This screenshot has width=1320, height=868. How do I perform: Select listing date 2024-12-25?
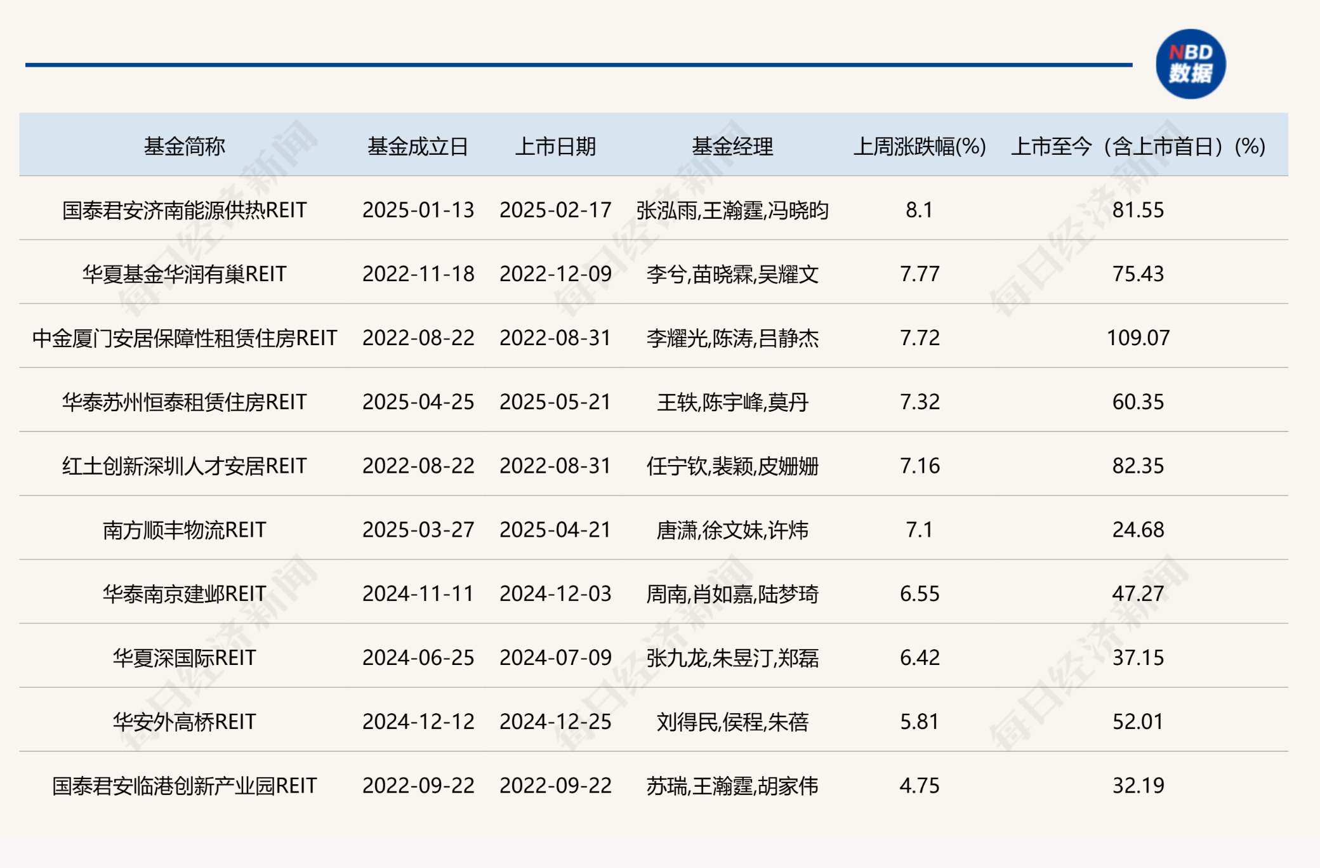pyautogui.click(x=555, y=722)
